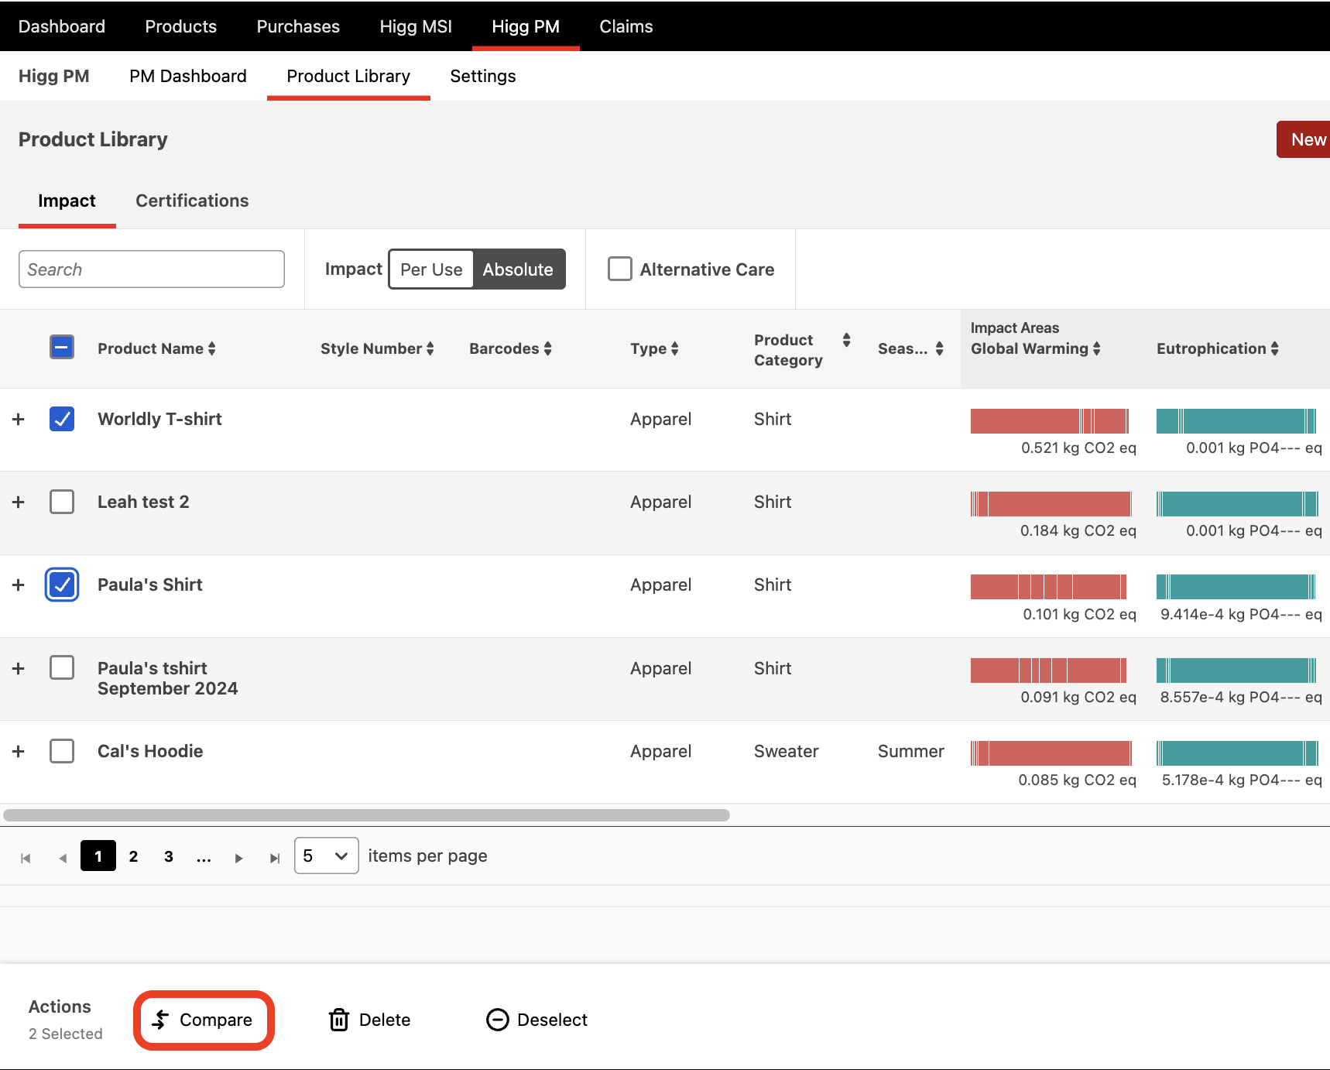
Task: Switch impact to Absolute
Action: click(x=518, y=269)
